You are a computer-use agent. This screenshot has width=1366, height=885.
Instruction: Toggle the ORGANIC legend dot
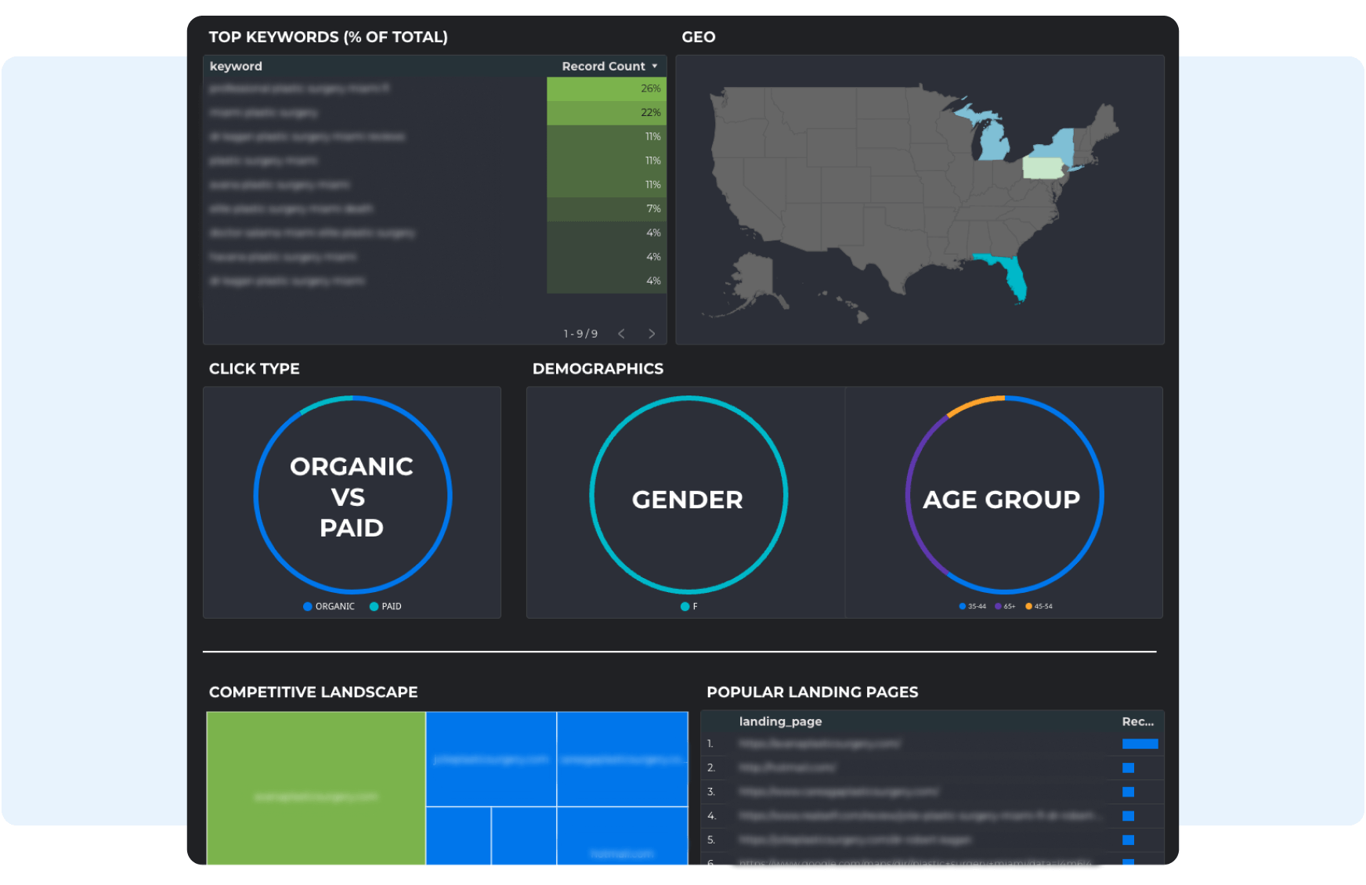(x=308, y=606)
